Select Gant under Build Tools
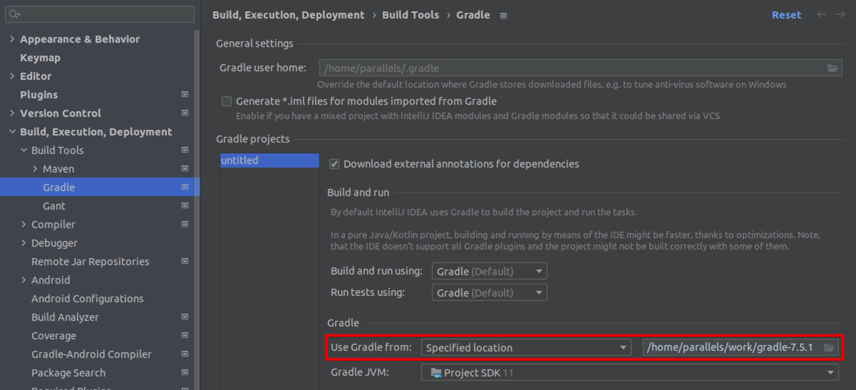Screen dimensions: 856x390 point(54,206)
